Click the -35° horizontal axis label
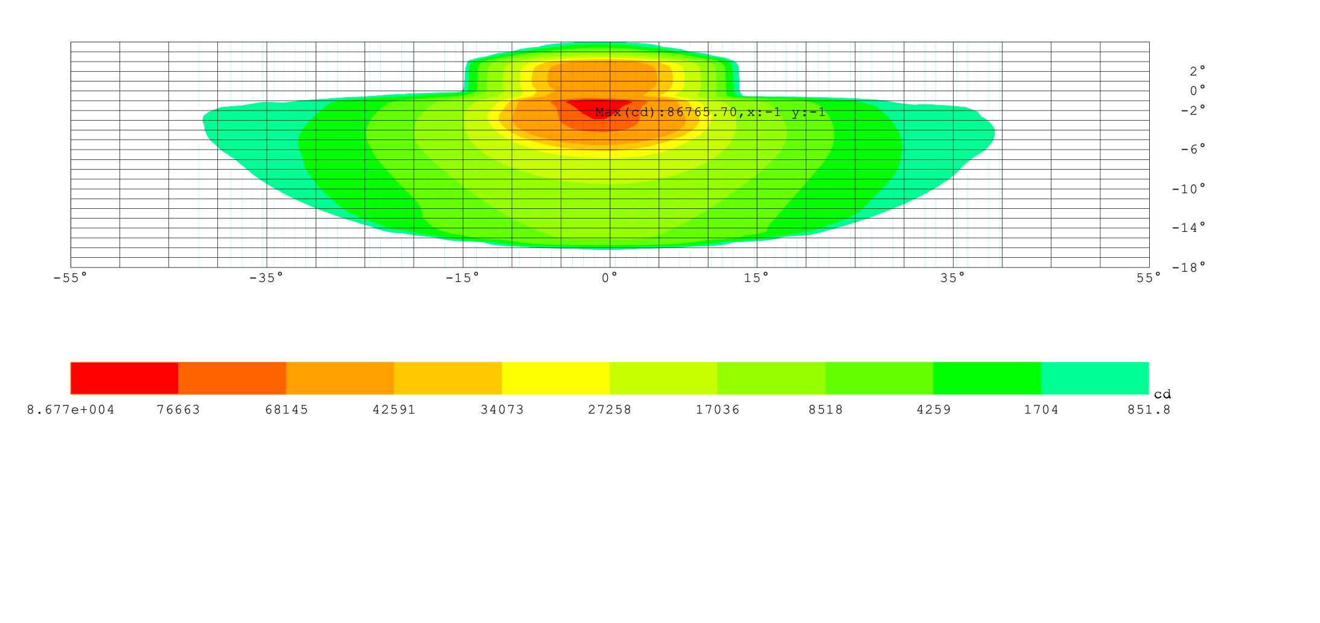 (266, 278)
